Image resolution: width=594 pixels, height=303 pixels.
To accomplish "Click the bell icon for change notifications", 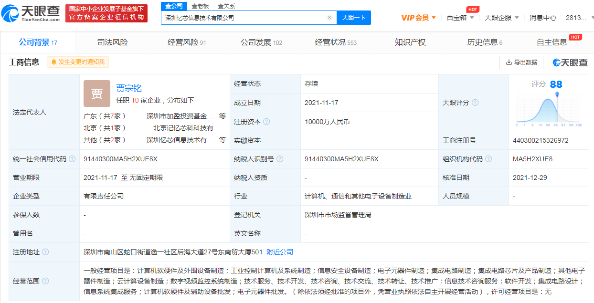I will (53, 62).
